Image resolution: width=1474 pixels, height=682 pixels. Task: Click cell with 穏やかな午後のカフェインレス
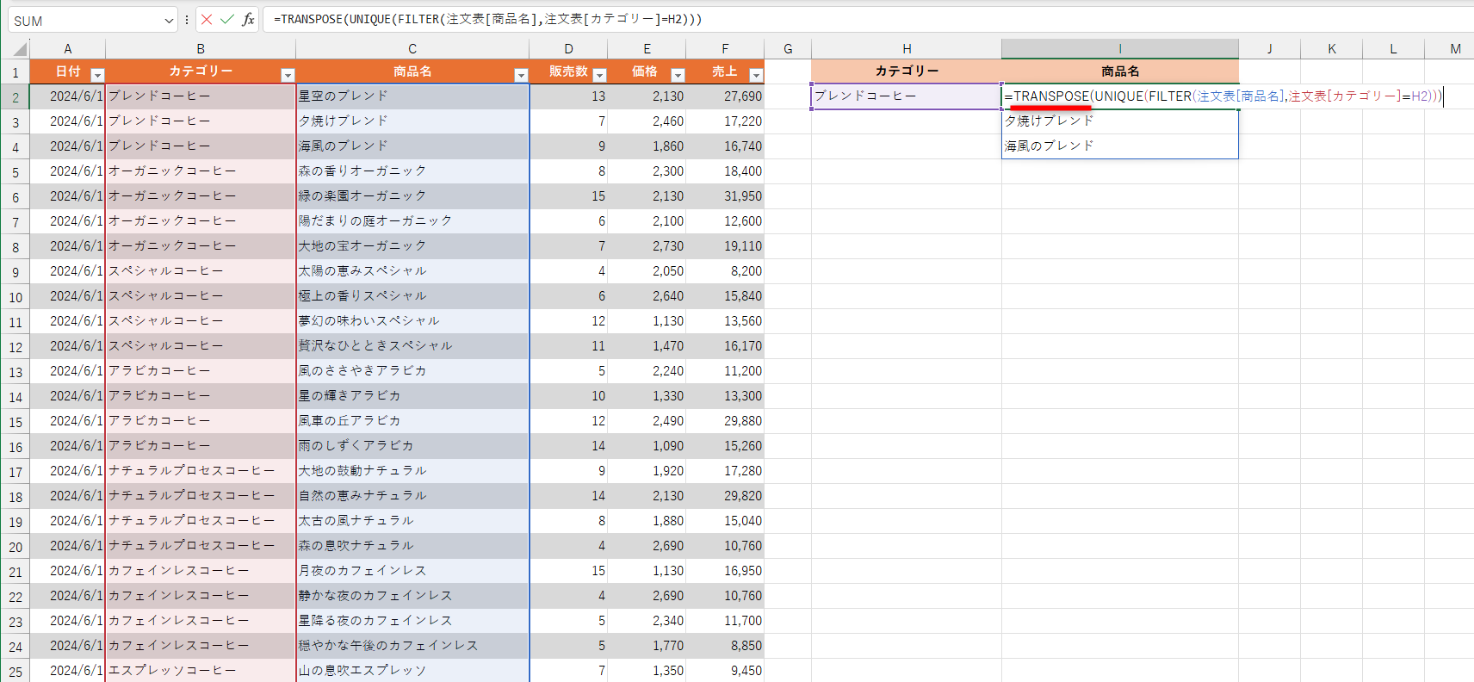pos(412,646)
